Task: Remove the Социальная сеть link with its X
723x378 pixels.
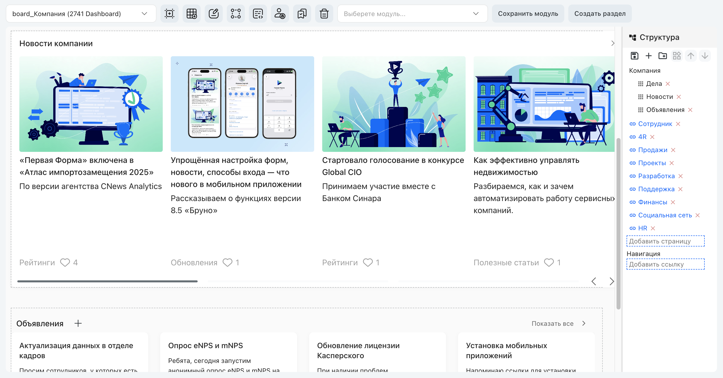Action: (698, 215)
